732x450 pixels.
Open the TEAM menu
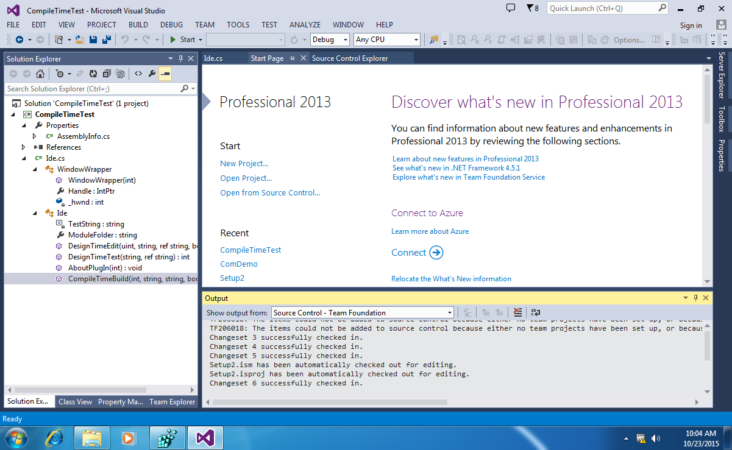(205, 25)
